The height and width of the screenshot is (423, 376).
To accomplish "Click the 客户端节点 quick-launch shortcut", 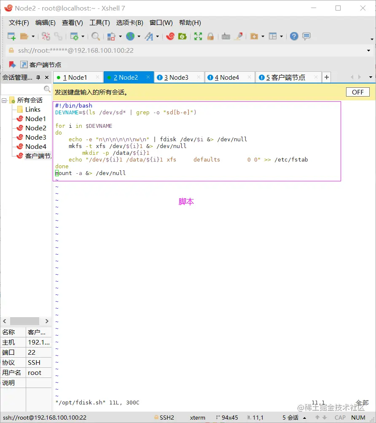I will tap(41, 65).
